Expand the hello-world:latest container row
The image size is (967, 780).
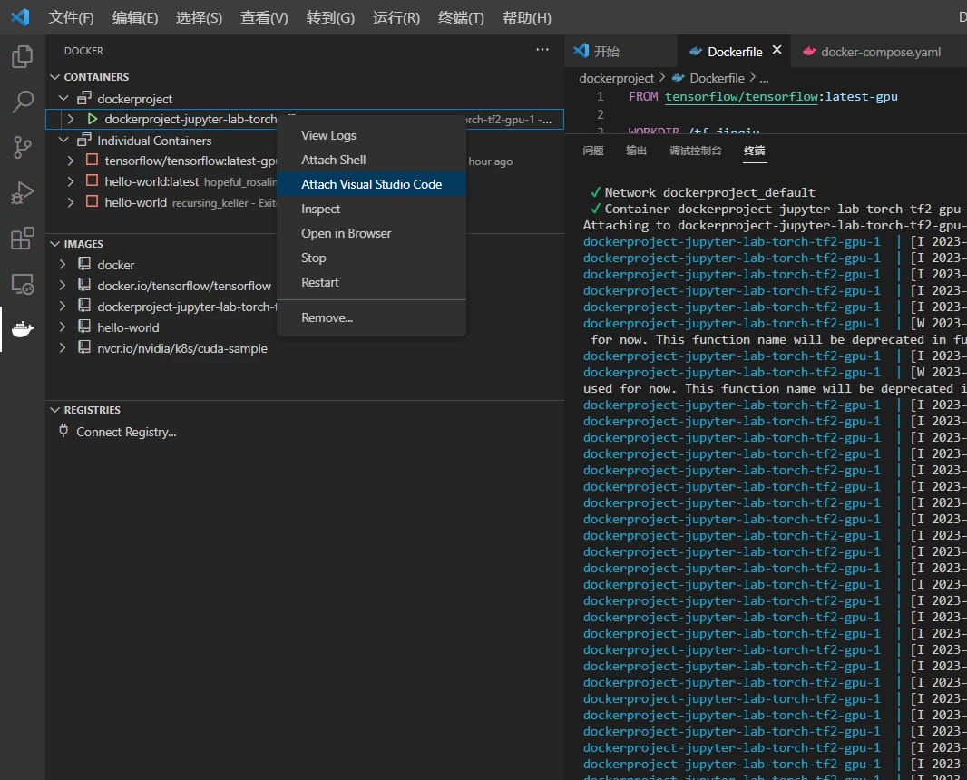pos(71,181)
